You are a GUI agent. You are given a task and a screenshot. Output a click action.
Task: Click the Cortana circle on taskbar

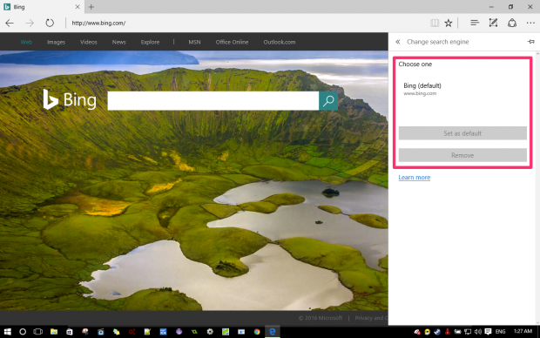pos(23,331)
